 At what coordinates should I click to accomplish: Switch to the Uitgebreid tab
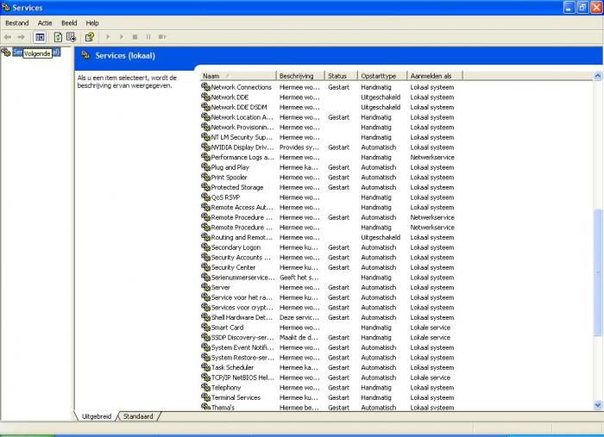coord(97,416)
